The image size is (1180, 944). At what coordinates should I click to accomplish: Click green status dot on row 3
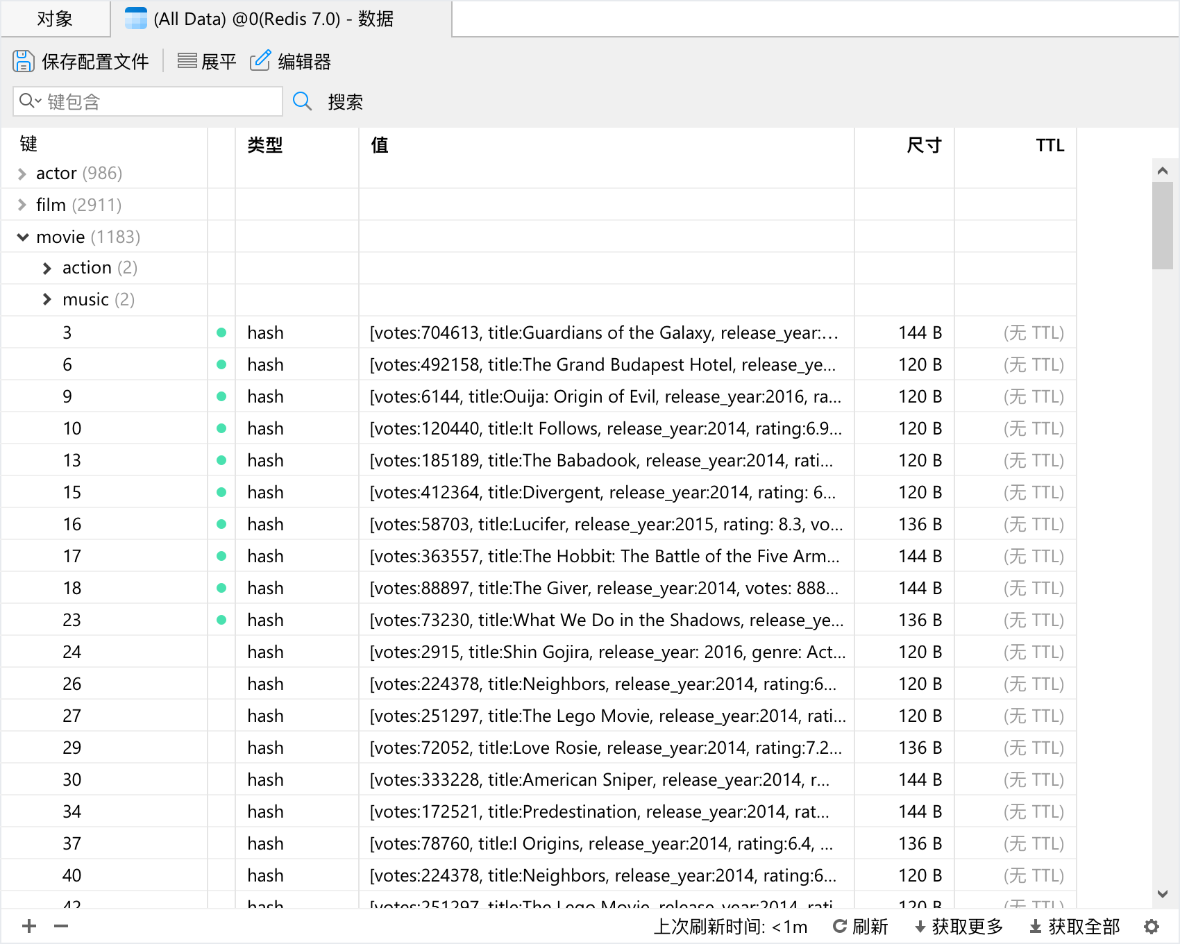coord(221,332)
